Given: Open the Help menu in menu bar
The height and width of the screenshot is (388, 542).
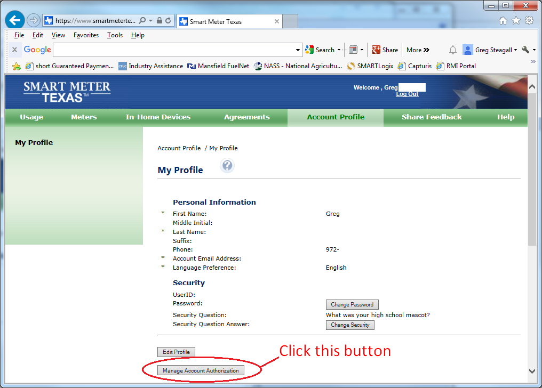Looking at the screenshot, I should coord(138,35).
